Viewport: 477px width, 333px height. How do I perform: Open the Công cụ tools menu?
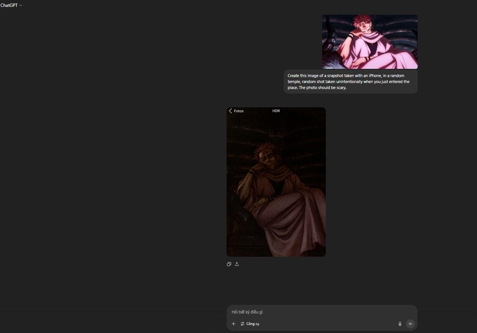(253, 324)
